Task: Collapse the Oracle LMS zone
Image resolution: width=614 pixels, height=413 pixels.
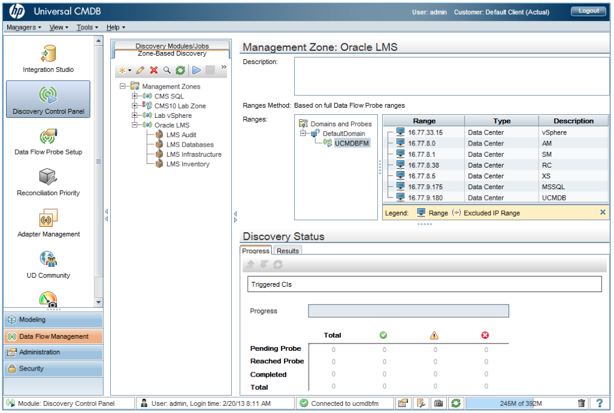Action: pyautogui.click(x=134, y=125)
